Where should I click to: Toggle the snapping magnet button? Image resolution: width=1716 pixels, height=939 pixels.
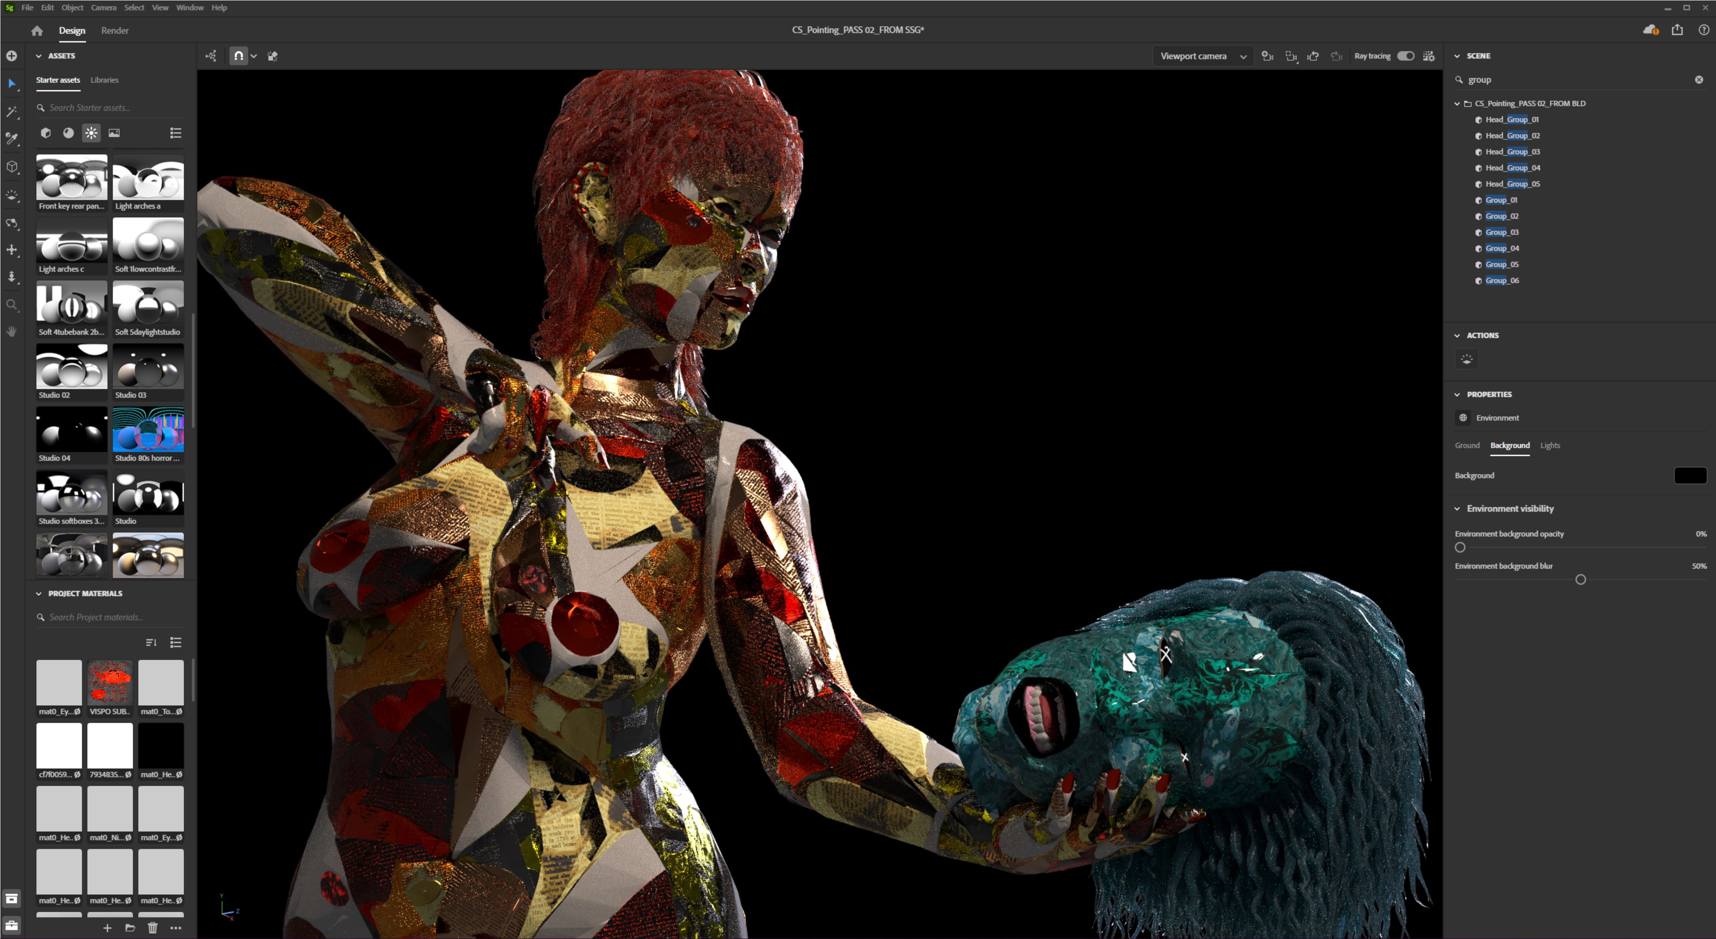coord(239,56)
